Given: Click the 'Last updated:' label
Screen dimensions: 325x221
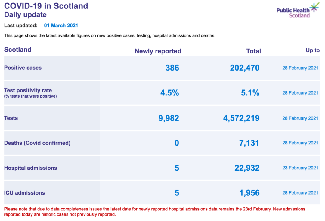Looking at the screenshot, I should click(x=21, y=26).
